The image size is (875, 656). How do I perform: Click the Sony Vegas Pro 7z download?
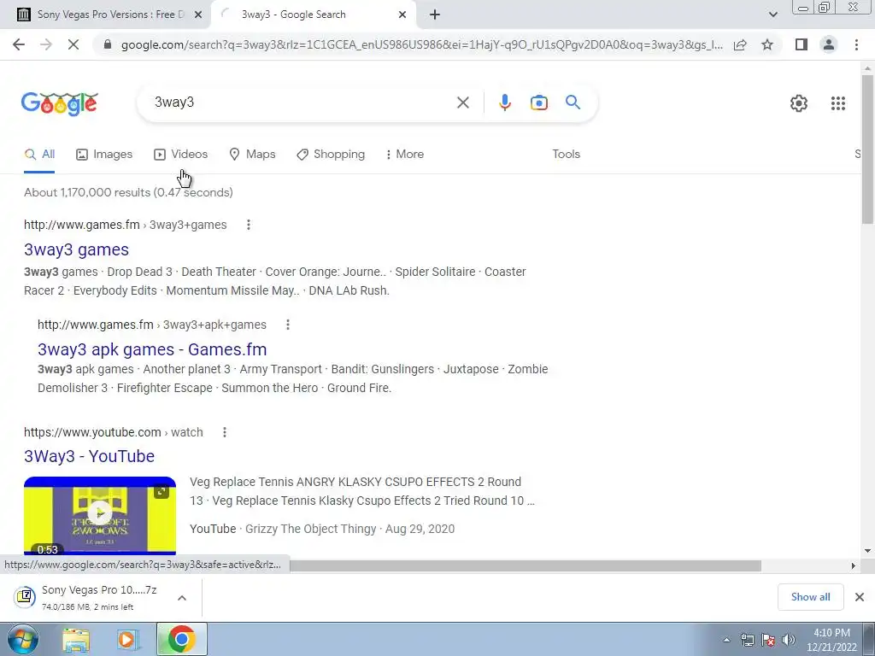[x=99, y=597]
